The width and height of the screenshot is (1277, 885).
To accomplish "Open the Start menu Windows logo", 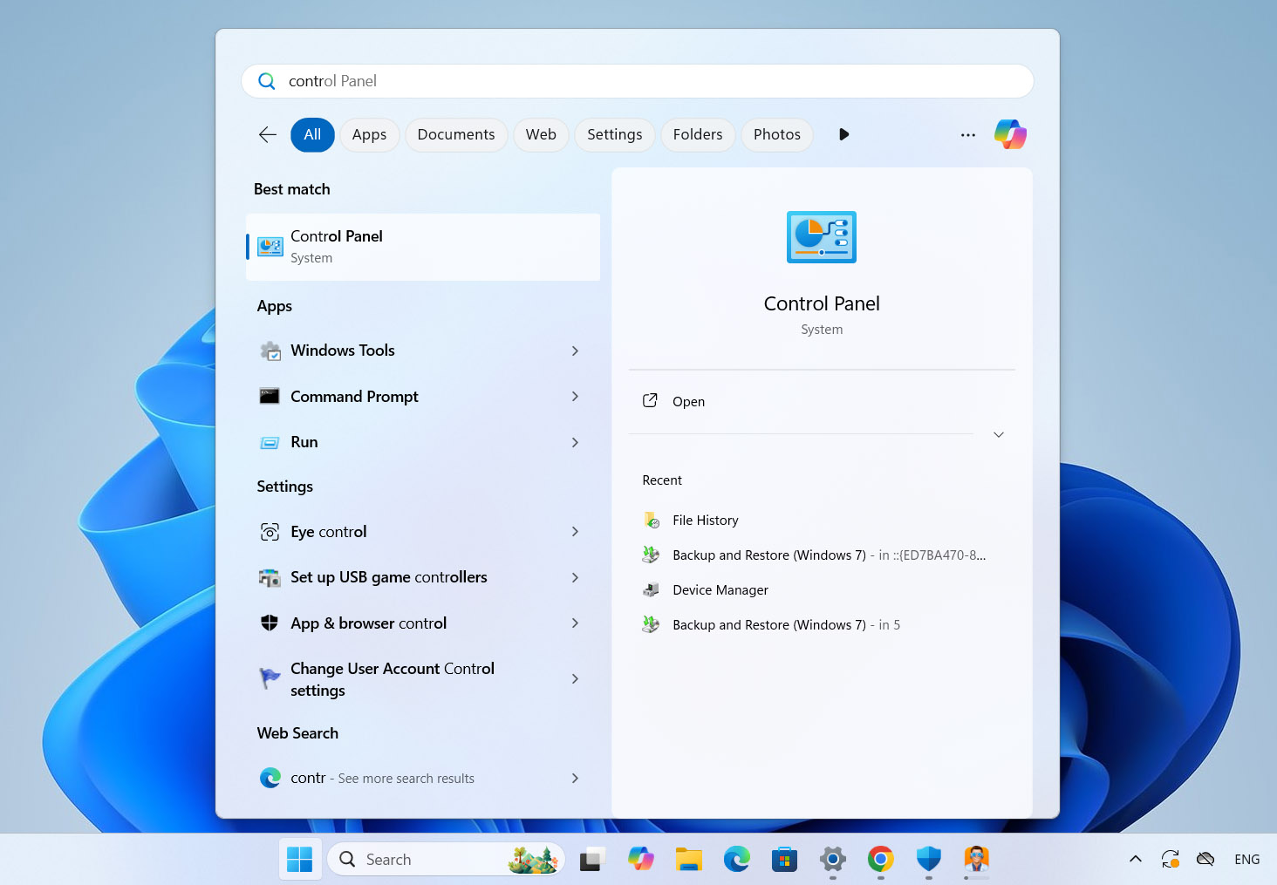I will 300,860.
